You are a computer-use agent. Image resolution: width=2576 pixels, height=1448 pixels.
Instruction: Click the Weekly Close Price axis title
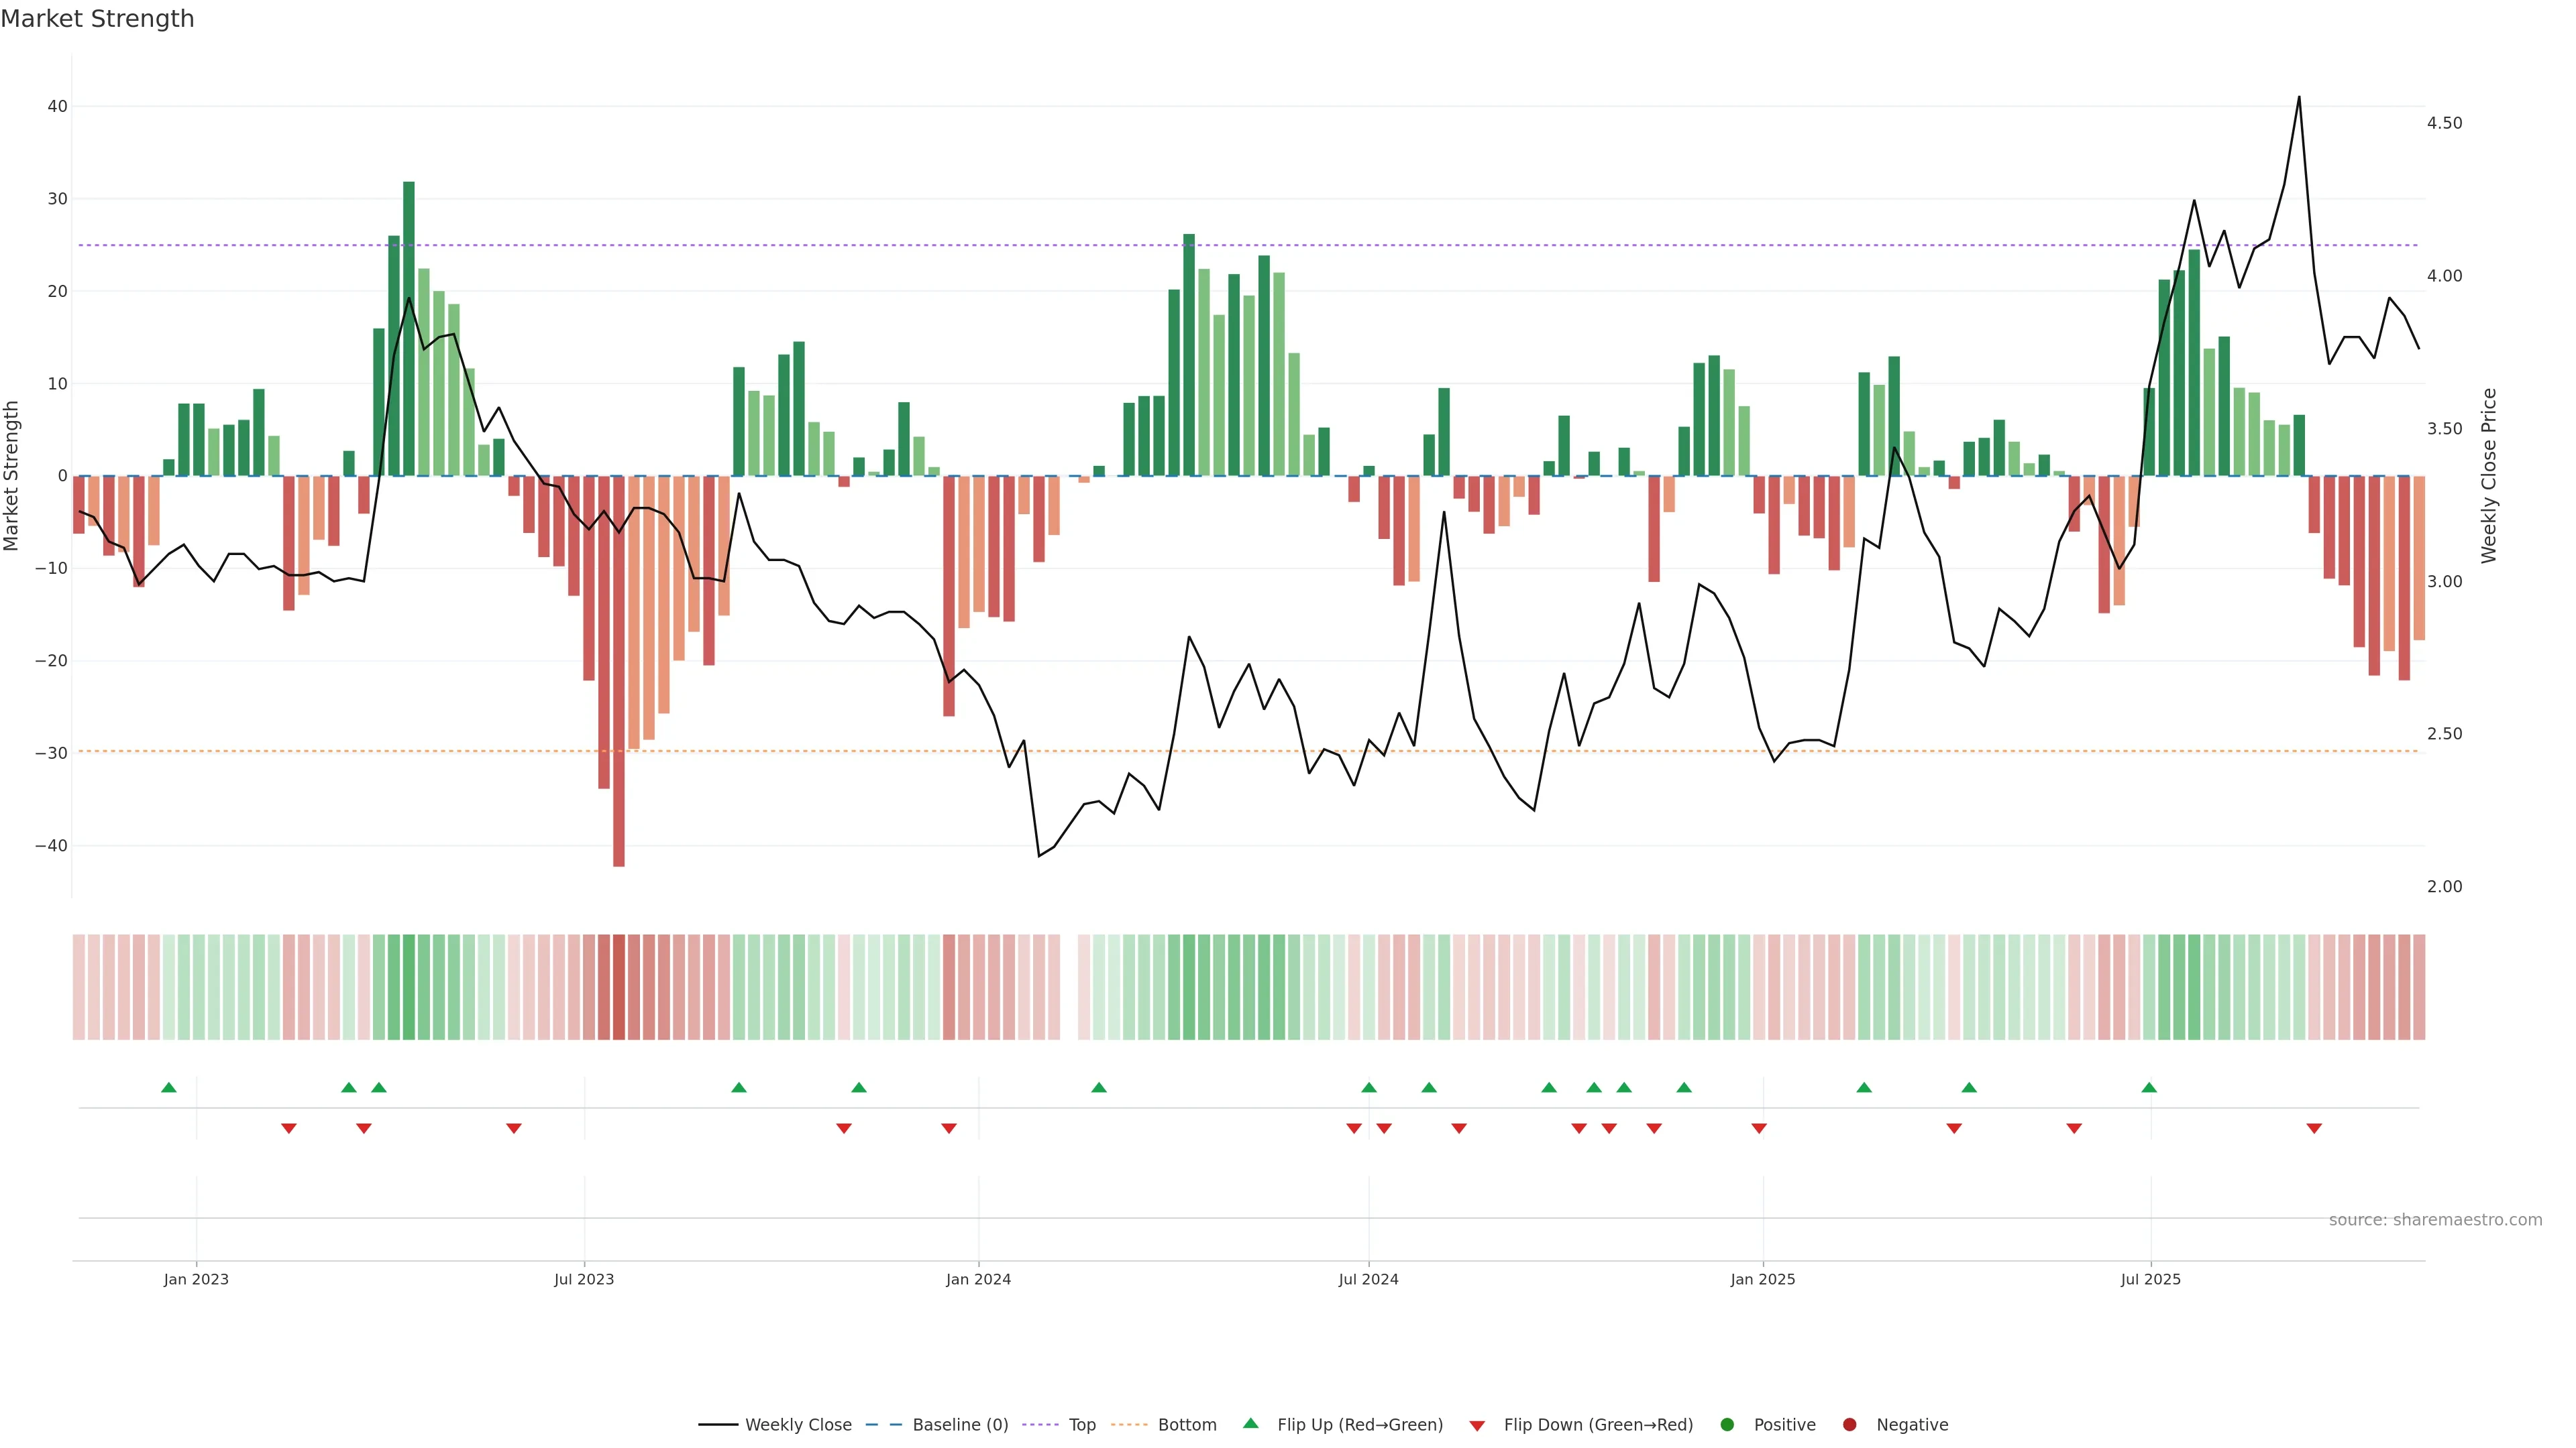(2489, 476)
